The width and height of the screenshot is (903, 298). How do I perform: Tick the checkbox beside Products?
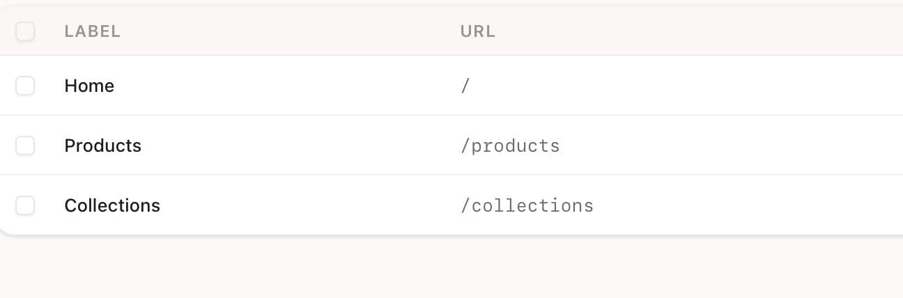pos(25,146)
